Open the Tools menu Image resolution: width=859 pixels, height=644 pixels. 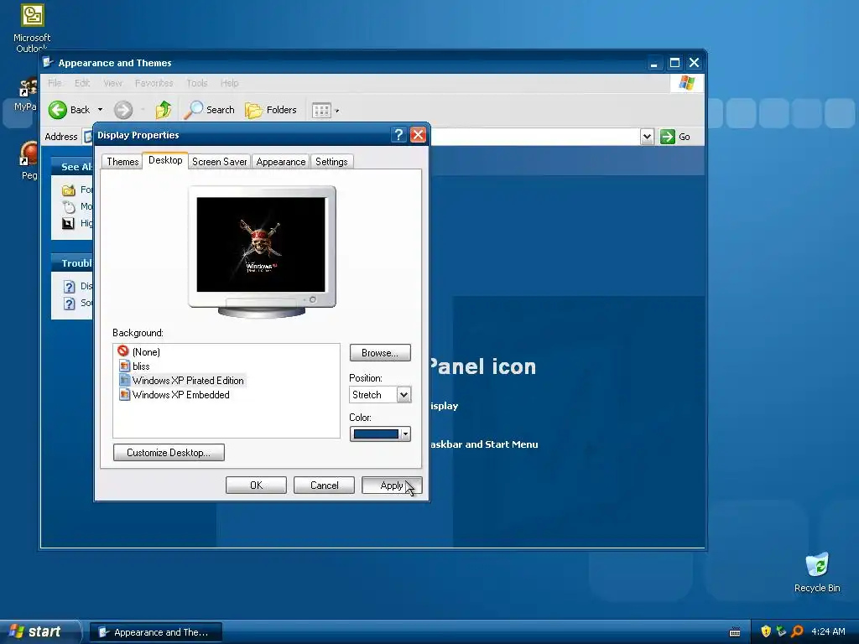tap(196, 83)
